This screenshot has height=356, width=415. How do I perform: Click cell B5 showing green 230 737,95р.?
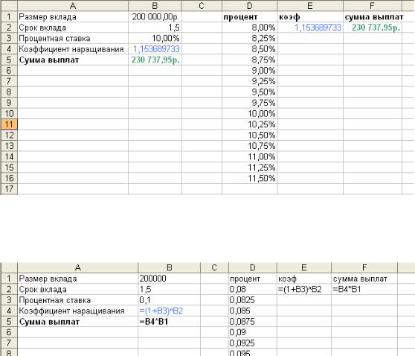[155, 60]
